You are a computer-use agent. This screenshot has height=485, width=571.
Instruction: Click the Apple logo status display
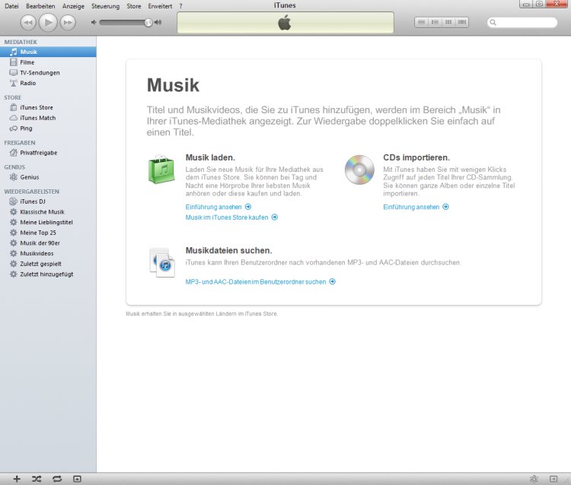(x=285, y=23)
